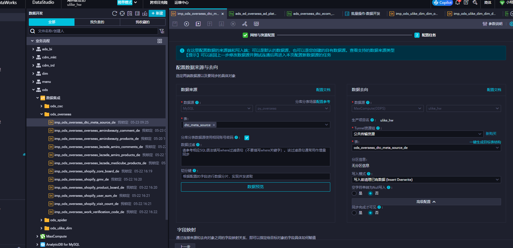Viewport: 513px width, 248px height.
Task: Switch the 业务流程 header's grid view icon
Action: (160, 41)
